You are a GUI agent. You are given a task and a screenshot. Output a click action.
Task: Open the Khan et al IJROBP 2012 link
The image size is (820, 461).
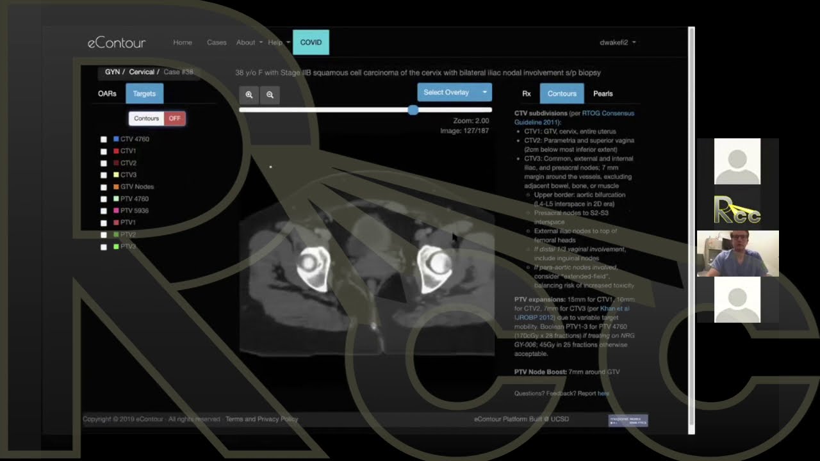(x=572, y=313)
